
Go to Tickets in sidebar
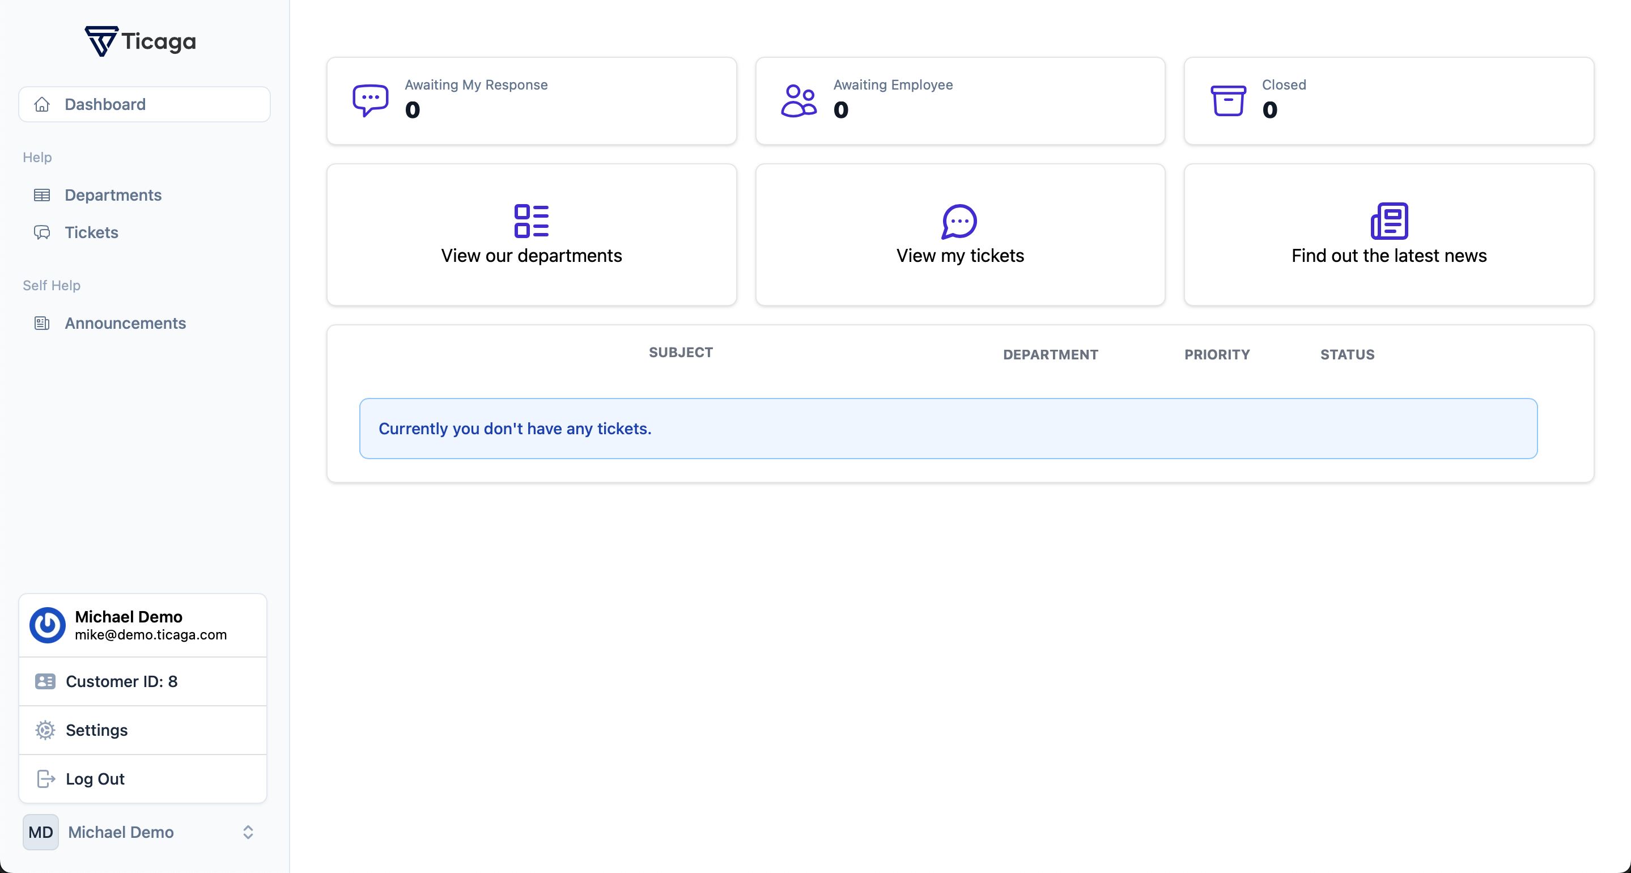coord(145,232)
